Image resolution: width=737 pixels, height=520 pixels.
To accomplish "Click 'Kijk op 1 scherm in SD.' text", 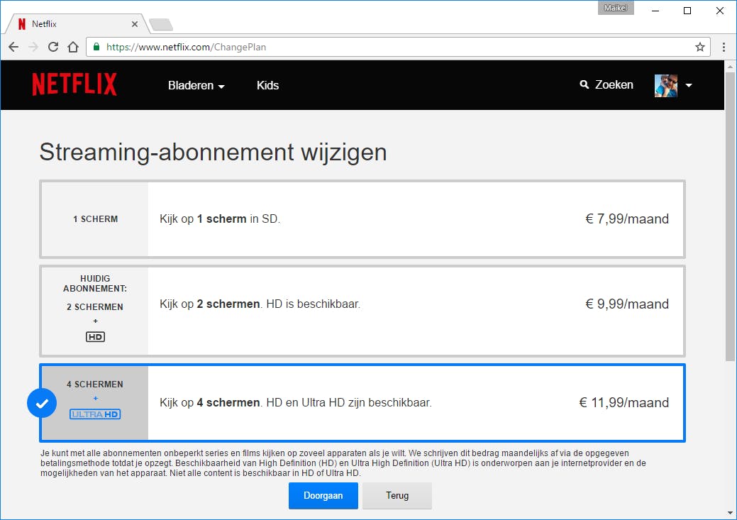I will pyautogui.click(x=220, y=219).
